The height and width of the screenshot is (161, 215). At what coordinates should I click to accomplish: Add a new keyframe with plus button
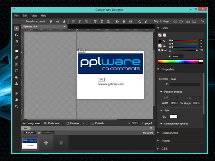pos(46,143)
